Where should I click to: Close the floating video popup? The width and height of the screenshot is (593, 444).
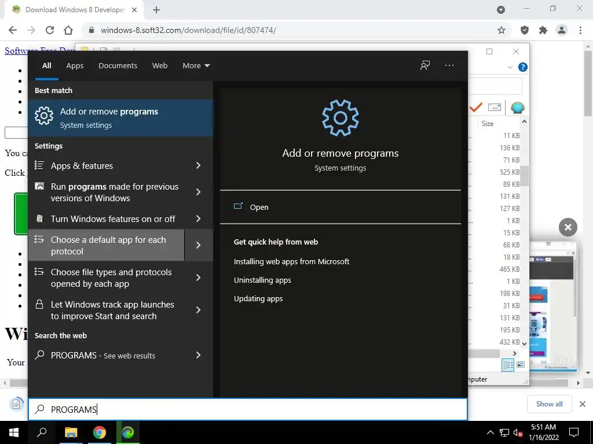pyautogui.click(x=568, y=227)
